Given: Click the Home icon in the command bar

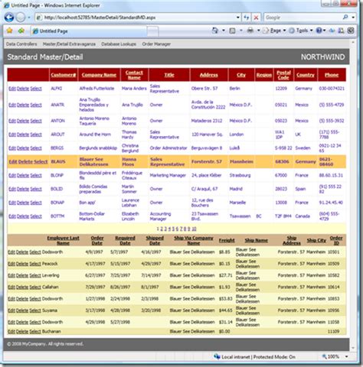Looking at the screenshot, I should click(x=215, y=31).
